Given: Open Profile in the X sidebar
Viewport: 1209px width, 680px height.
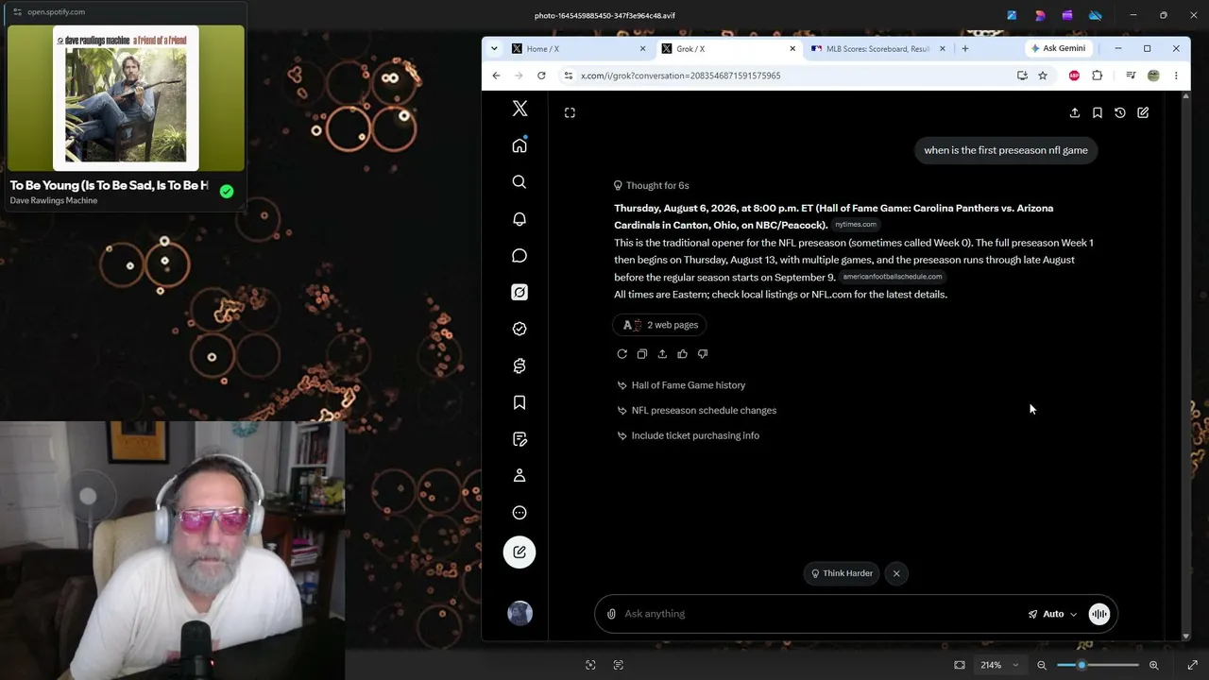Looking at the screenshot, I should (x=519, y=476).
